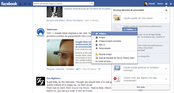Click the 'Accesos directos de privacidad' heading
Screen dimensions: 174x93
click(x=128, y=10)
